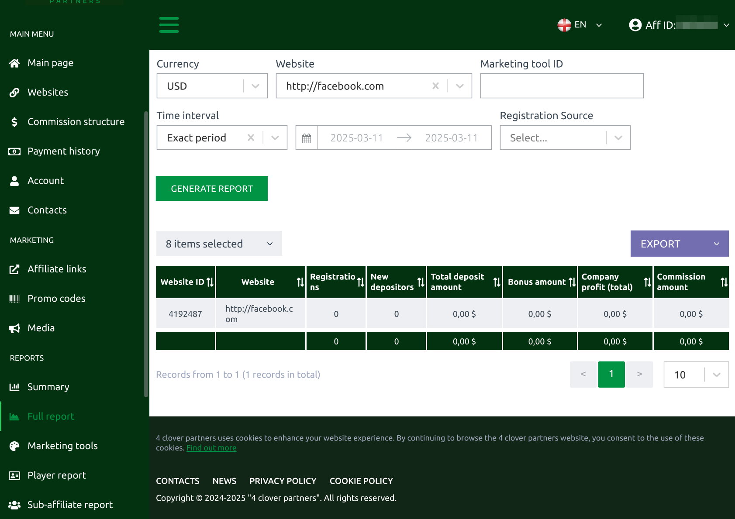Click the sidebar vertical scrollbar

point(146,254)
